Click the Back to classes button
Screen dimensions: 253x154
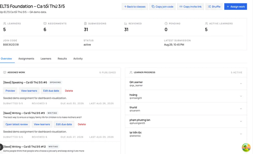click(x=135, y=7)
